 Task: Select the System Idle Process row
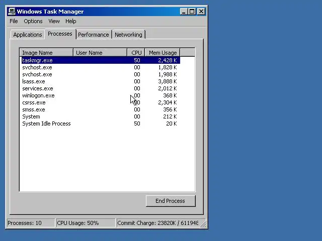pos(101,124)
